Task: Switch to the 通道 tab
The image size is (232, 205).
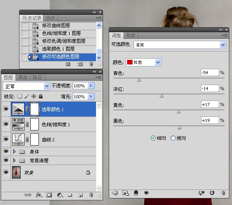Action: [23, 77]
